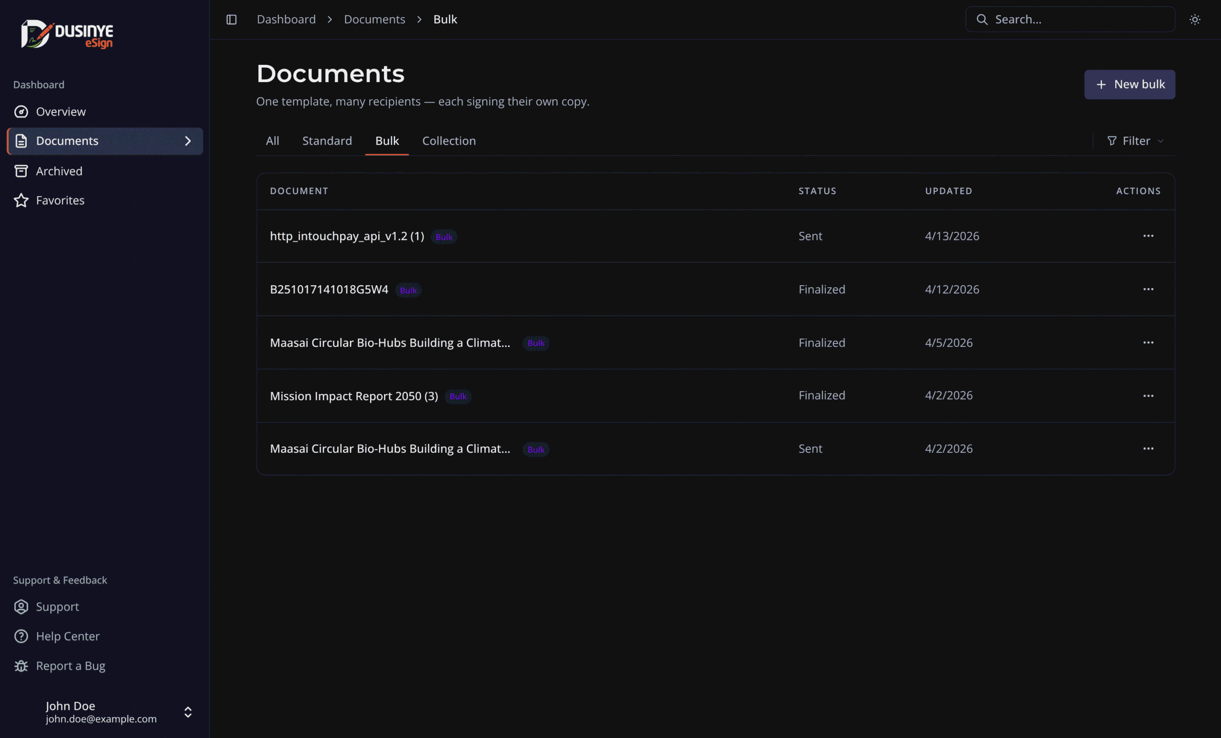The image size is (1221, 738).
Task: Click the Dusinye eSign logo
Action: click(67, 34)
